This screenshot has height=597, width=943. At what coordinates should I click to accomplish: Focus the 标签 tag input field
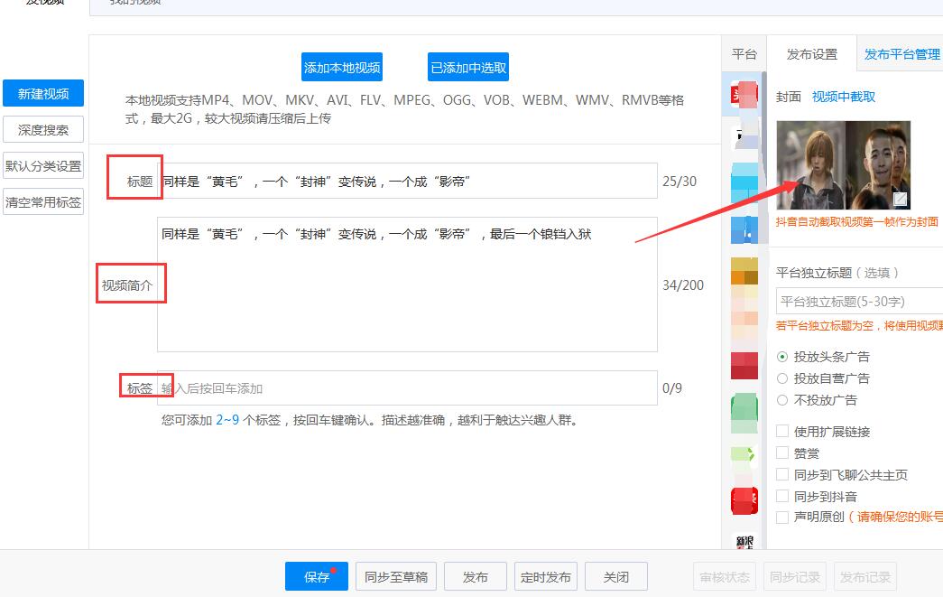(406, 388)
